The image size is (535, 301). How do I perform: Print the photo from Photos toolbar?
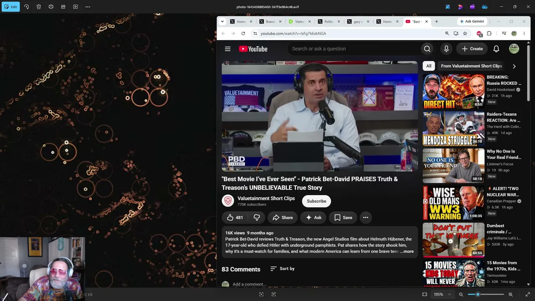(51, 7)
